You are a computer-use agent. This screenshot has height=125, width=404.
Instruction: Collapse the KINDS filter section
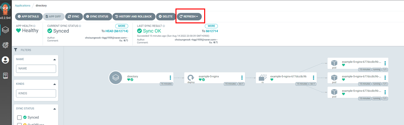55,84
